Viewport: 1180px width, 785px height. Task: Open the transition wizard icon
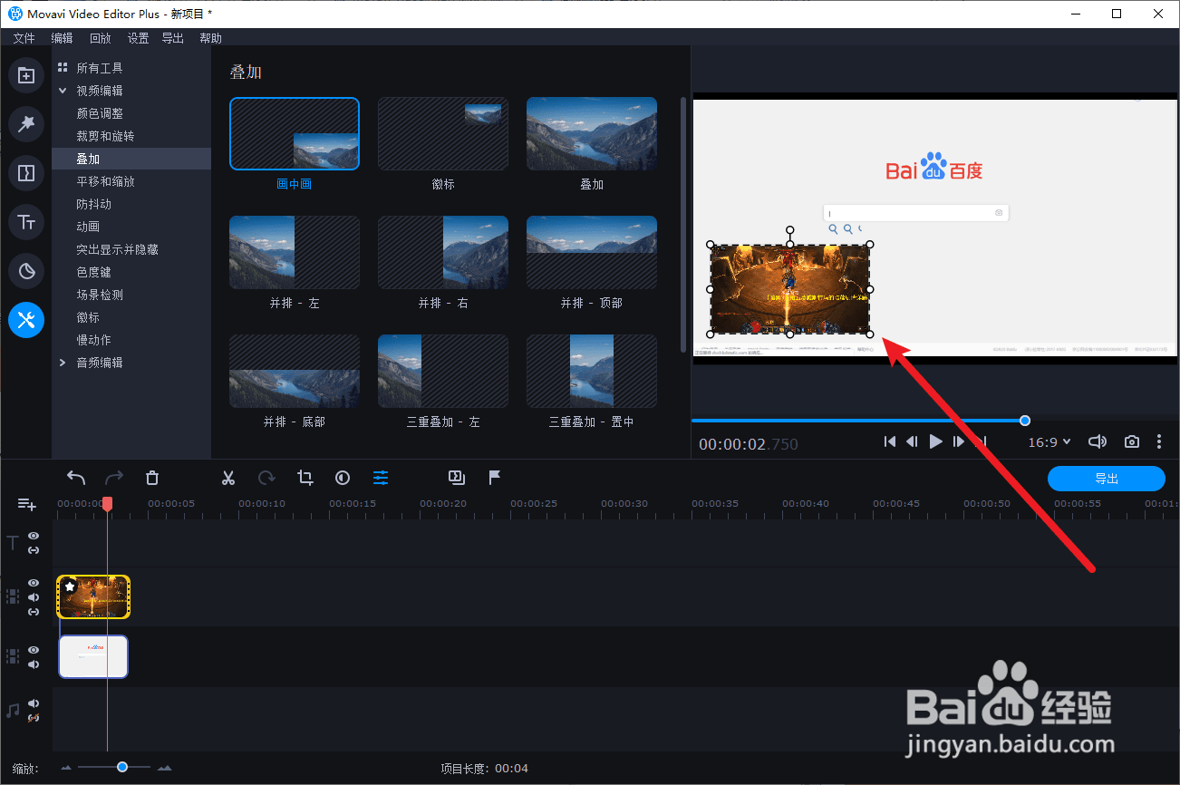pos(456,477)
